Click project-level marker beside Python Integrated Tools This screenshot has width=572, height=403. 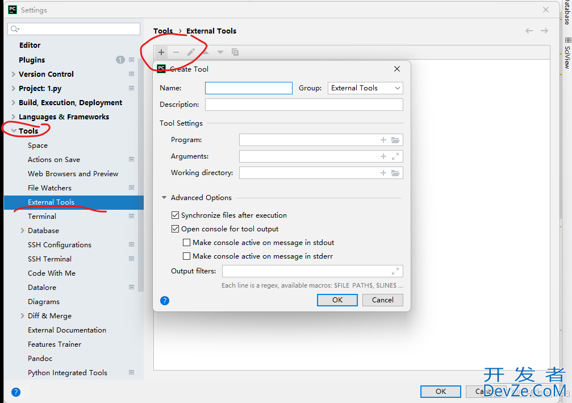[x=132, y=373]
